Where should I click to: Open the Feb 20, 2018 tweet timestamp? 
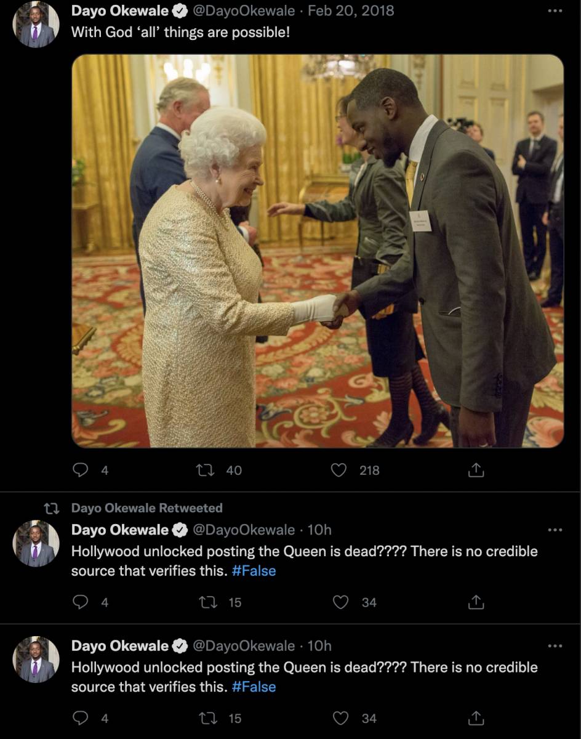351,11
